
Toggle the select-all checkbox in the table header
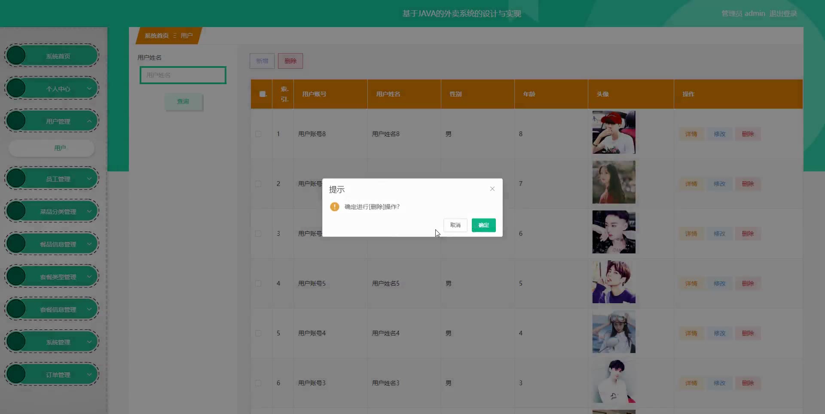click(x=263, y=94)
